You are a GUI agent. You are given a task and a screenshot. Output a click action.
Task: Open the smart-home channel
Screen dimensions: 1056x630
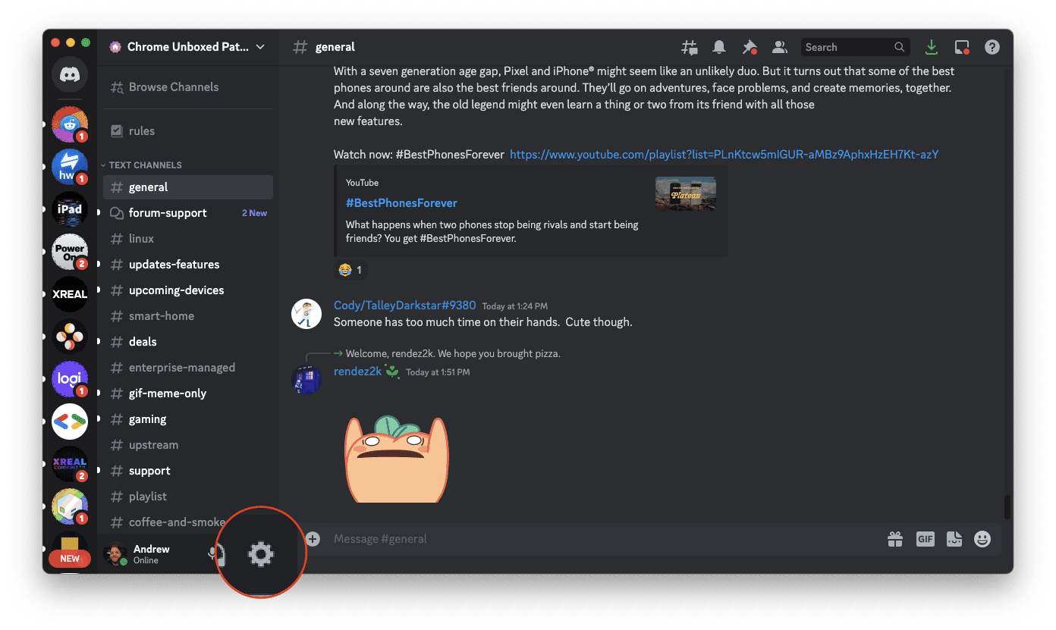point(187,316)
